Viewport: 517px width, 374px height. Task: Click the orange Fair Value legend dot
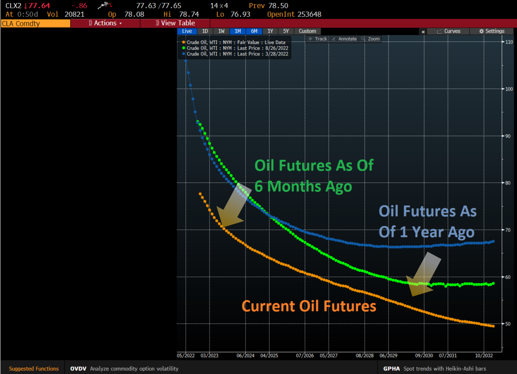coord(184,42)
